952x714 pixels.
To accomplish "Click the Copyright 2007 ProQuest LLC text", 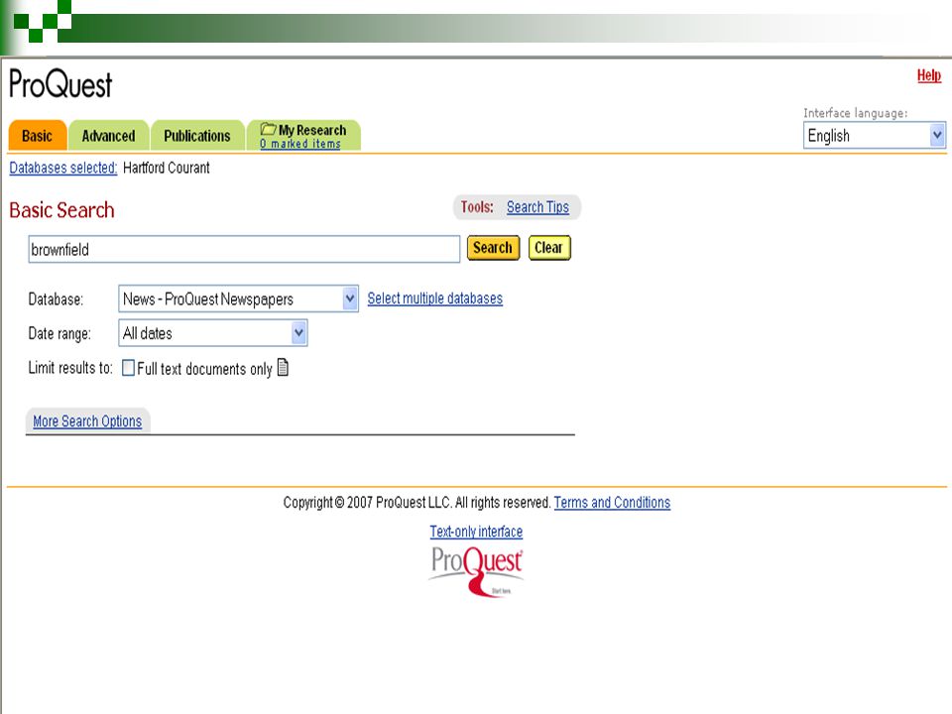I will click(x=416, y=502).
